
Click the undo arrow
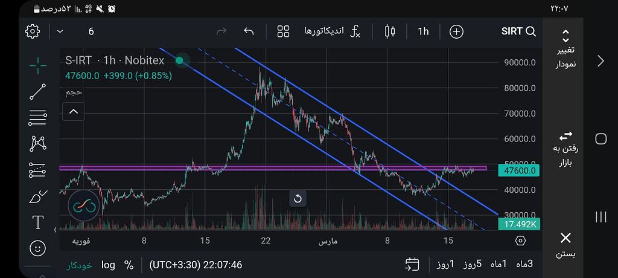(x=249, y=31)
